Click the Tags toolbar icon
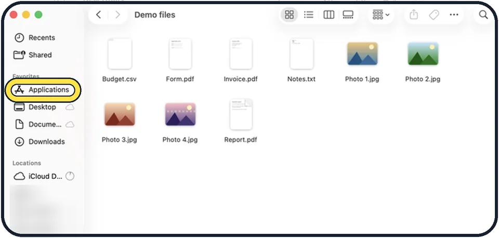Viewport: 499px width, 238px height. [x=434, y=15]
